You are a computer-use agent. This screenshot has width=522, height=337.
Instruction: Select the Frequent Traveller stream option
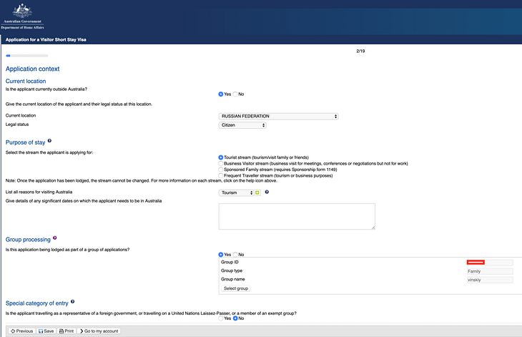tap(220, 175)
